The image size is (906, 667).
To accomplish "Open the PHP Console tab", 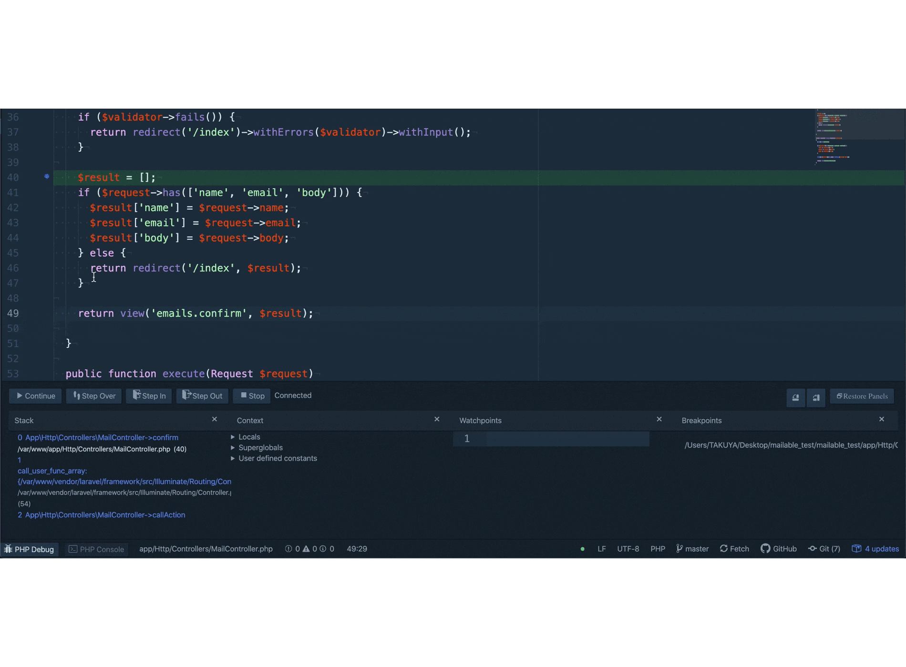I will [97, 549].
